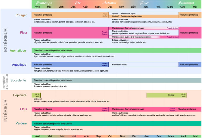
Task: Select the Été season heading
Action: click(x=78, y=3)
